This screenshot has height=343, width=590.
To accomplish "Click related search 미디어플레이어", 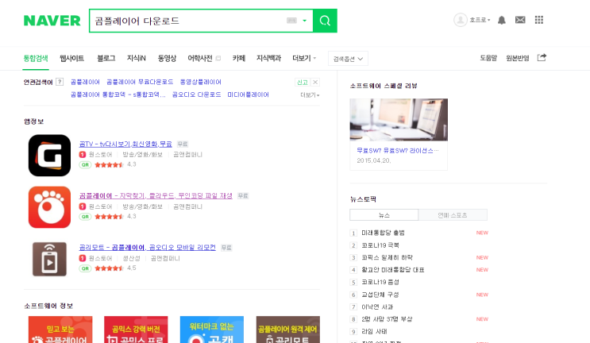I will tap(248, 94).
